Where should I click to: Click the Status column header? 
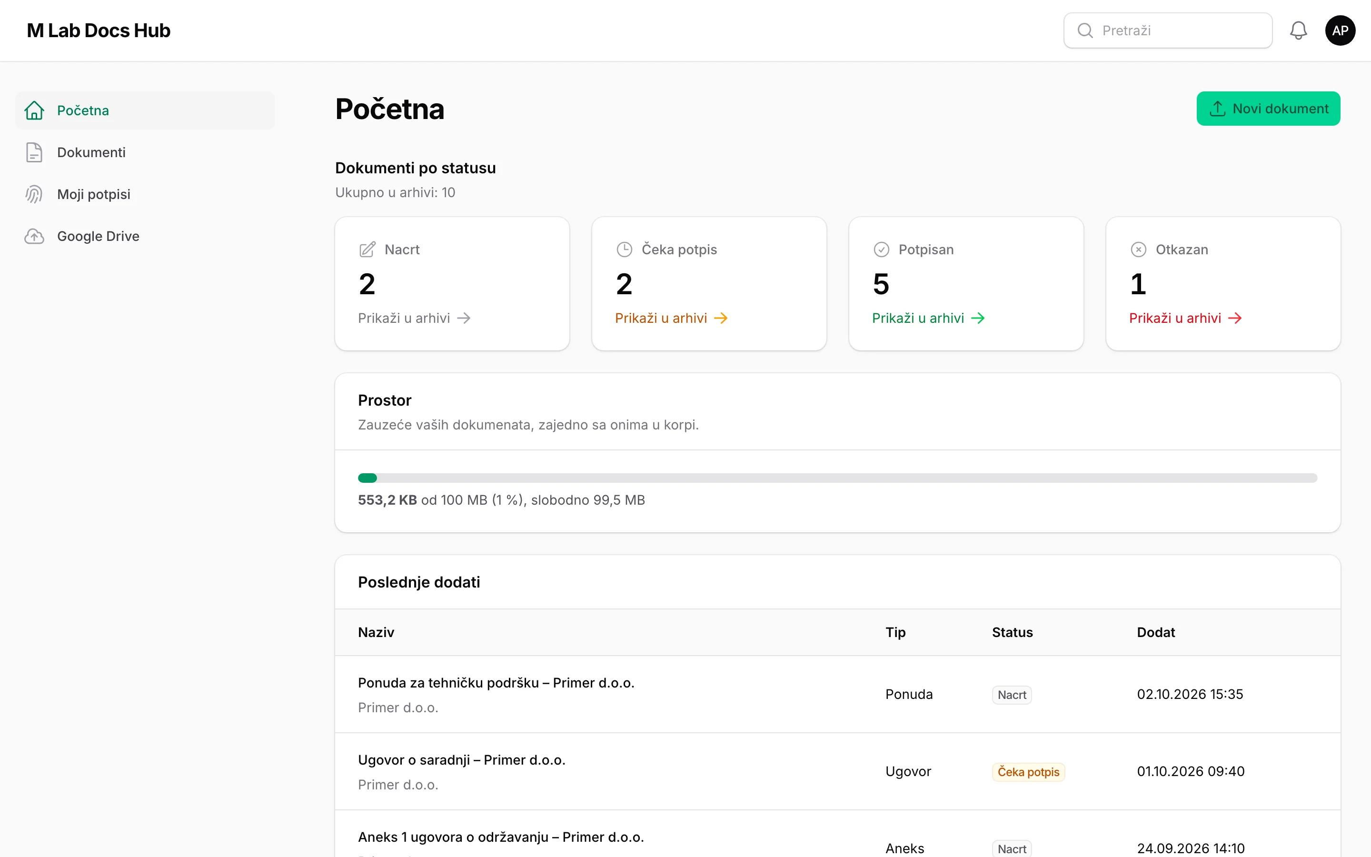click(x=1012, y=632)
